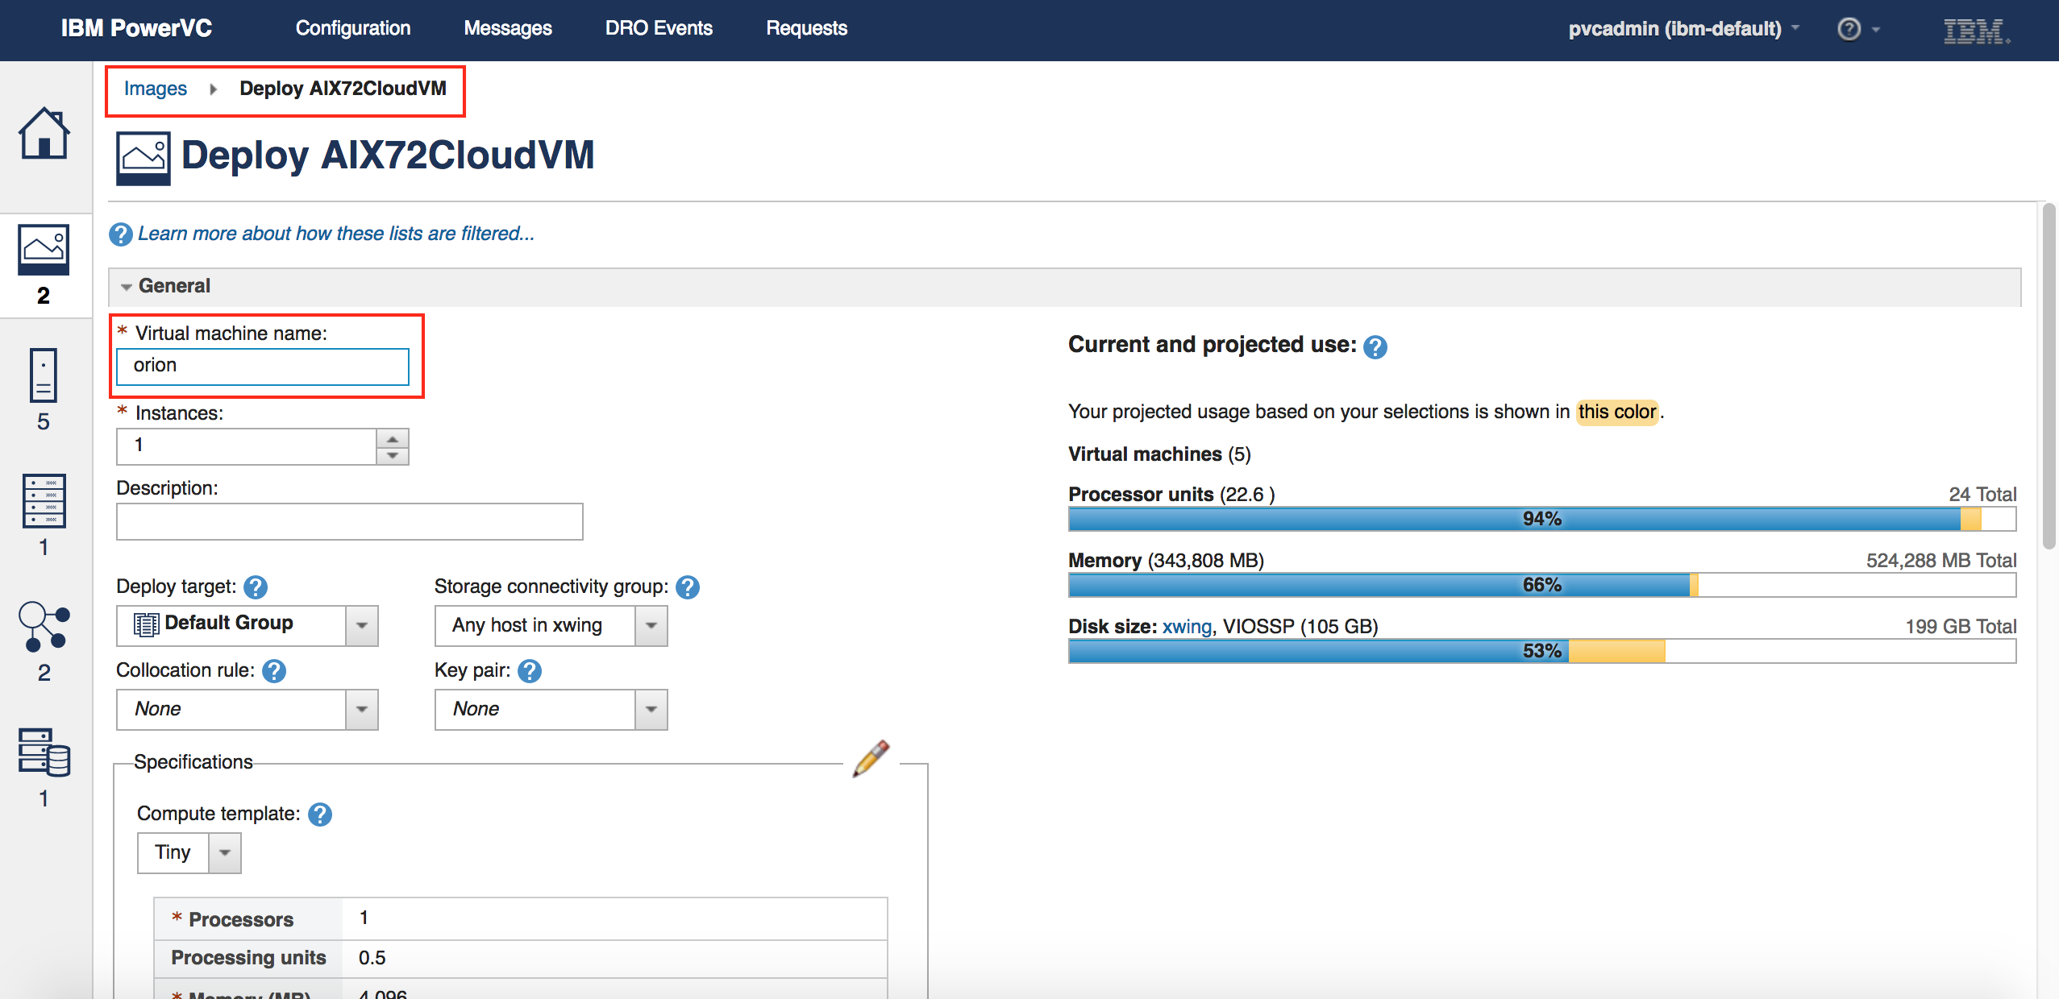Viewport: 2059px width, 999px height.
Task: Open the help menu in top bar
Action: pos(1858,29)
